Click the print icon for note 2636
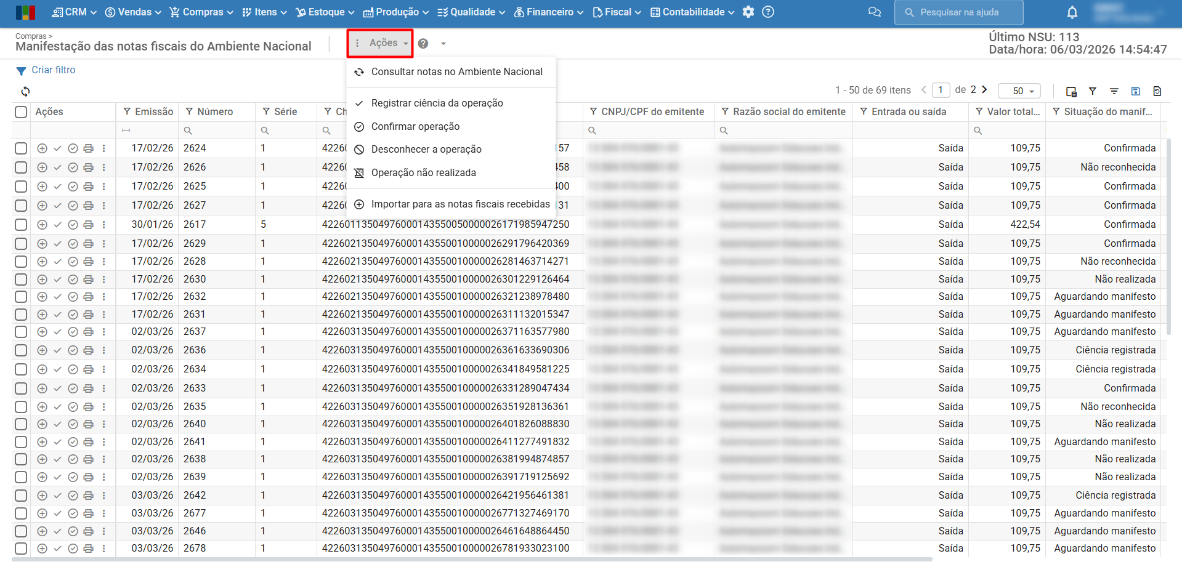Viewport: 1182px width, 567px height. pos(88,350)
